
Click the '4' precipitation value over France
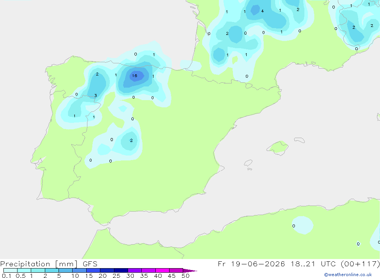[263, 11]
